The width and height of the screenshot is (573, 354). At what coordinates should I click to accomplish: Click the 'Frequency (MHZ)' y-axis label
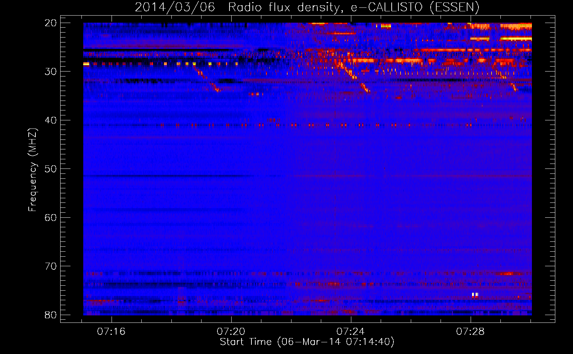click(x=33, y=170)
